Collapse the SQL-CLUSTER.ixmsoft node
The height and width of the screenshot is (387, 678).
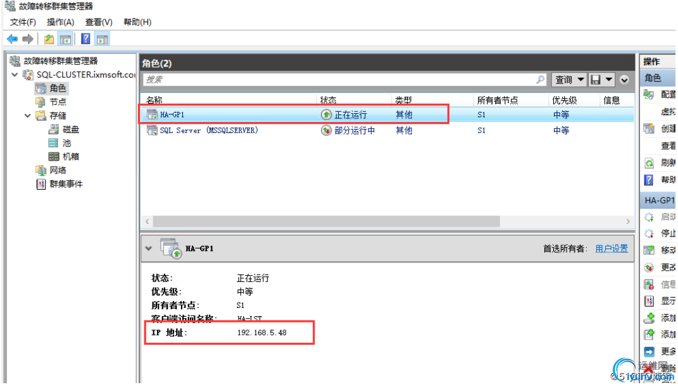tap(15, 75)
